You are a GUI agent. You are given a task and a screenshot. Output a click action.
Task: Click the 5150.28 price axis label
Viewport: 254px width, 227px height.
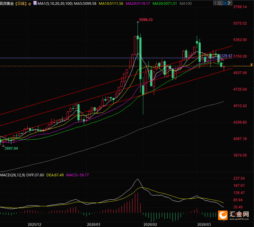click(x=240, y=56)
